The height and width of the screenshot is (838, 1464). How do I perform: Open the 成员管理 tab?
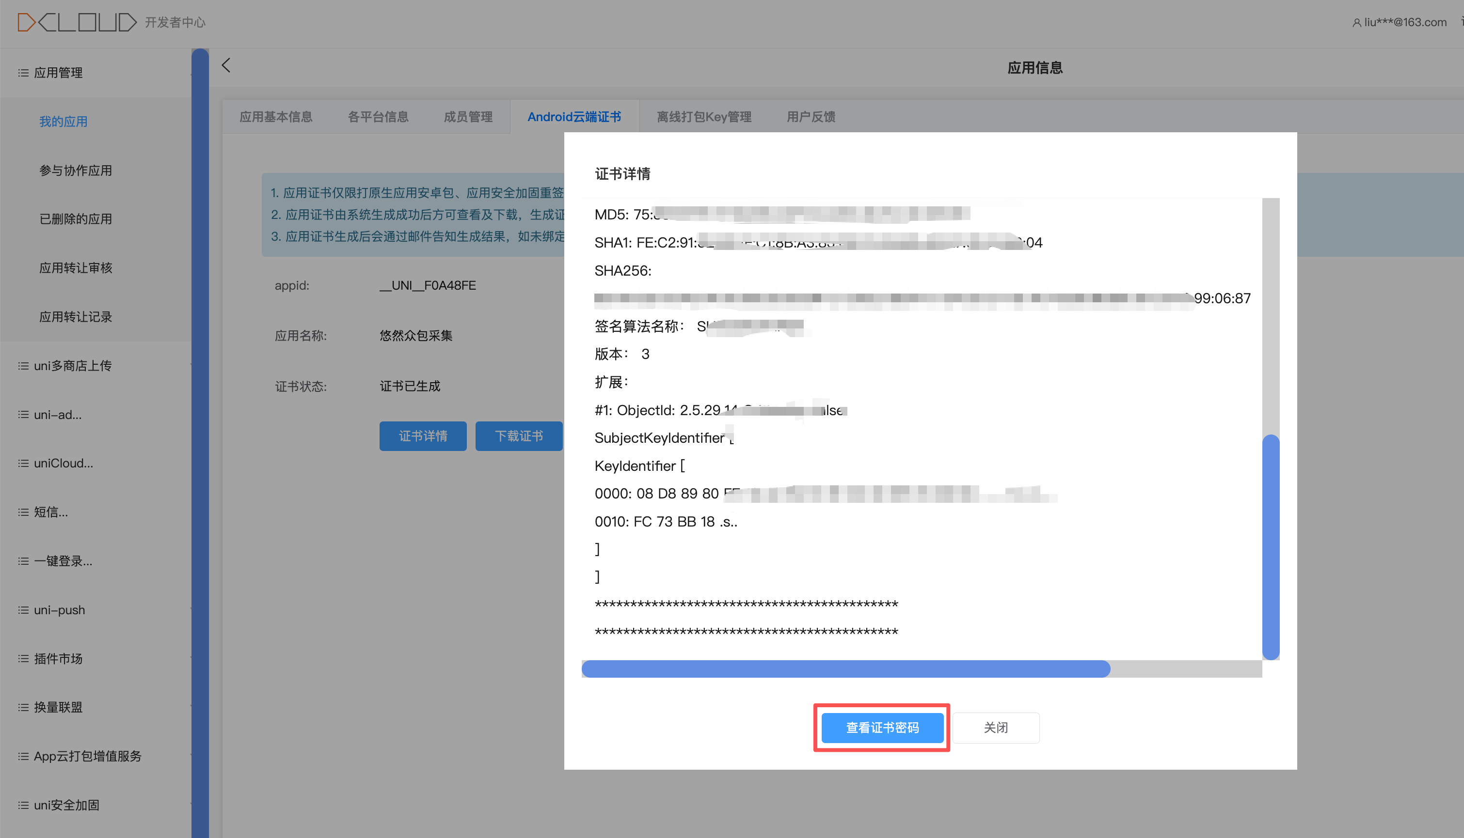468,117
